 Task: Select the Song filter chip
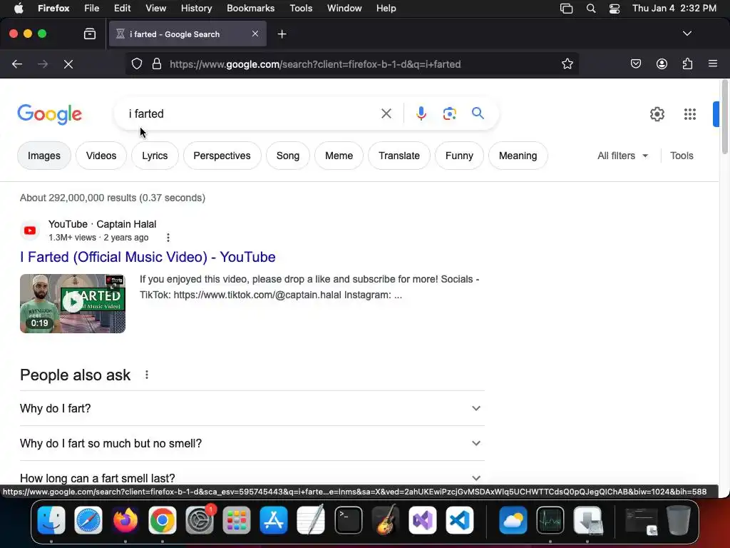pos(288,156)
